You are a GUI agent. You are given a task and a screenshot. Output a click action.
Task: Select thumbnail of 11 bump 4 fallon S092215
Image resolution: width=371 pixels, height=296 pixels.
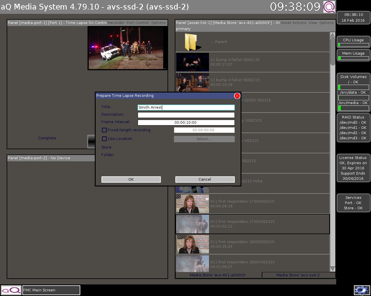pyautogui.click(x=192, y=82)
